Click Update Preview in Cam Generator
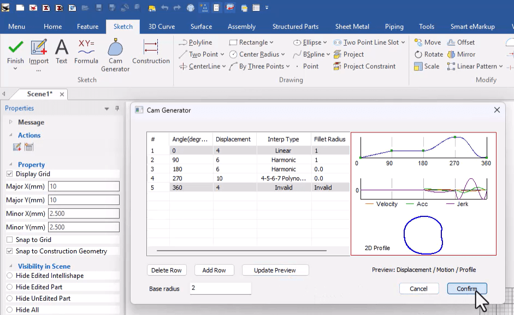The width and height of the screenshot is (514, 315). [275, 270]
